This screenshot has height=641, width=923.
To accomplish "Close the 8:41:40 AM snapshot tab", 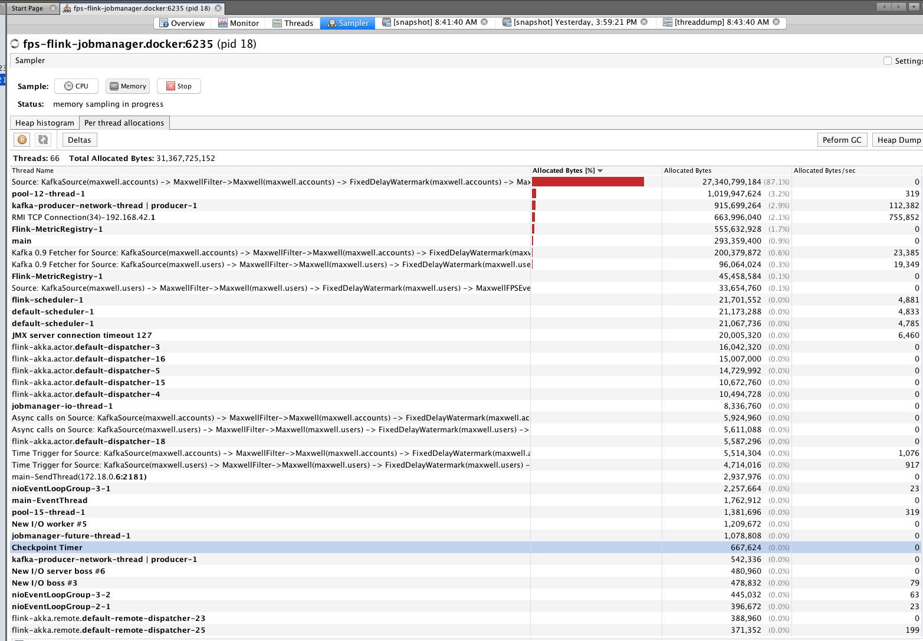I will tap(484, 22).
